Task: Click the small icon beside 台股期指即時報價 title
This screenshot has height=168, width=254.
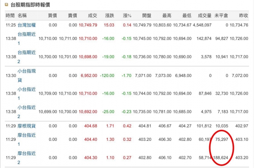Action: (6, 5)
